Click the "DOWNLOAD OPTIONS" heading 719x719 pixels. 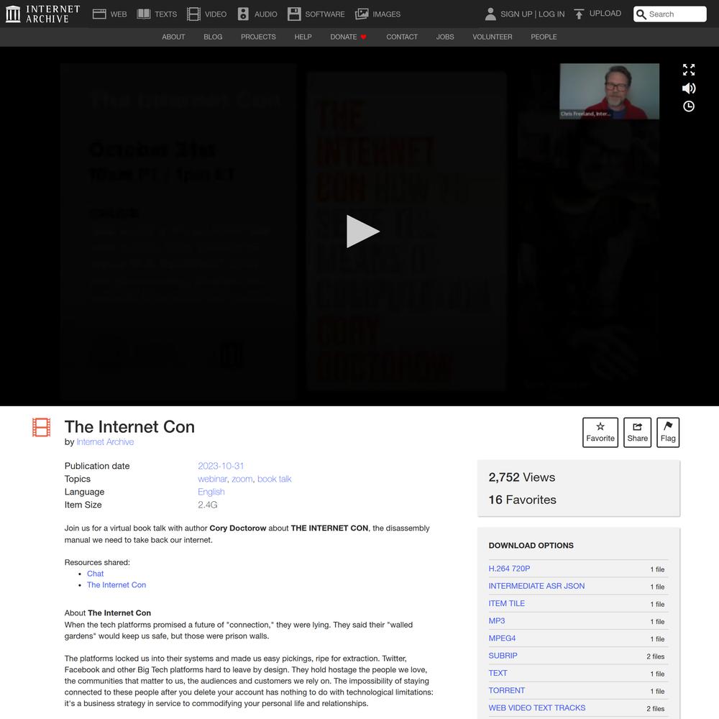coord(531,546)
